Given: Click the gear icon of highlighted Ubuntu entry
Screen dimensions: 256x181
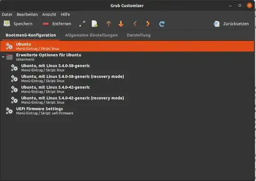Looking at the screenshot, I should click(9, 46).
